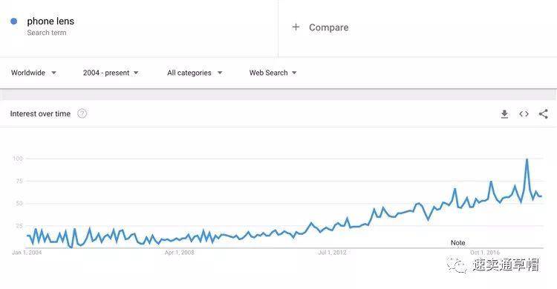Expand the All categories dropdown
This screenshot has width=557, height=289.
pyautogui.click(x=195, y=73)
